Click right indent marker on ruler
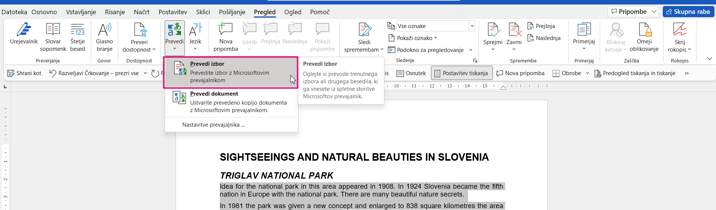This screenshot has height=210, width=716. [x=503, y=88]
